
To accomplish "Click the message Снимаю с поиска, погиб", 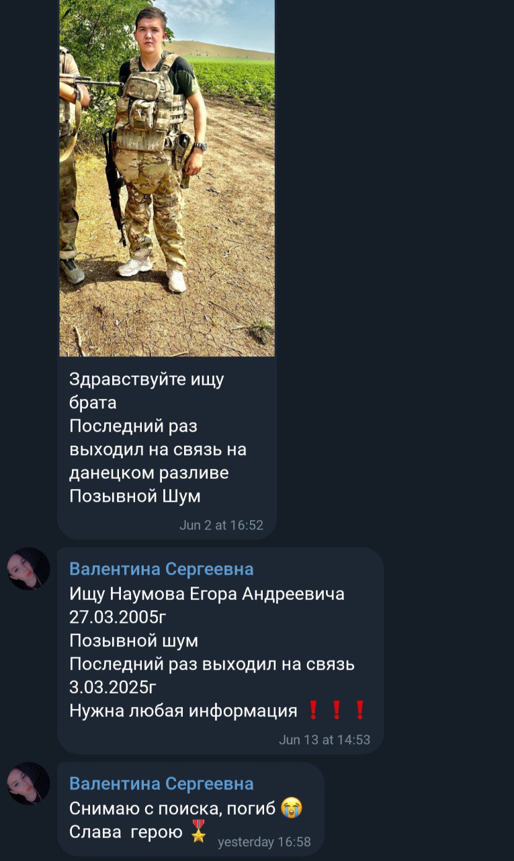I will tap(173, 808).
